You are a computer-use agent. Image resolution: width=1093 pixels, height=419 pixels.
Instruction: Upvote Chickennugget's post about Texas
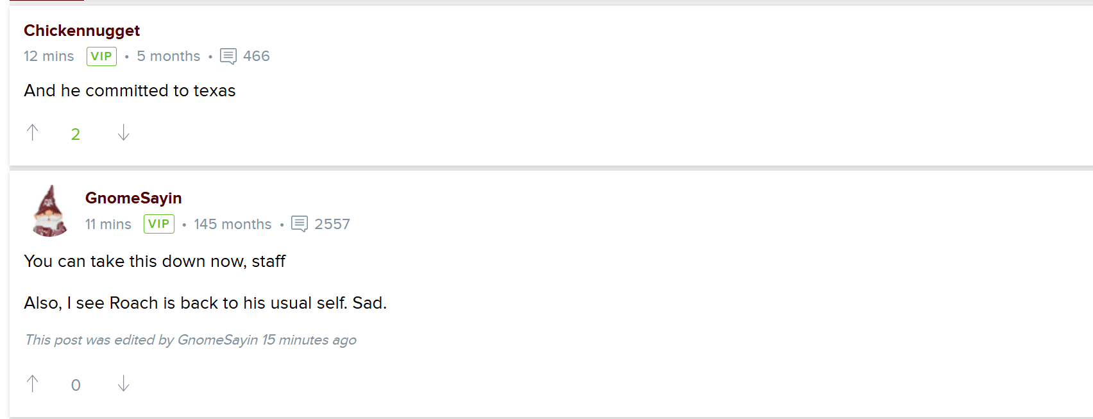[33, 133]
